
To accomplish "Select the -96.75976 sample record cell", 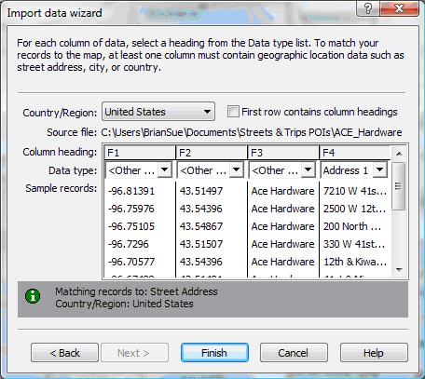I will click(131, 209).
